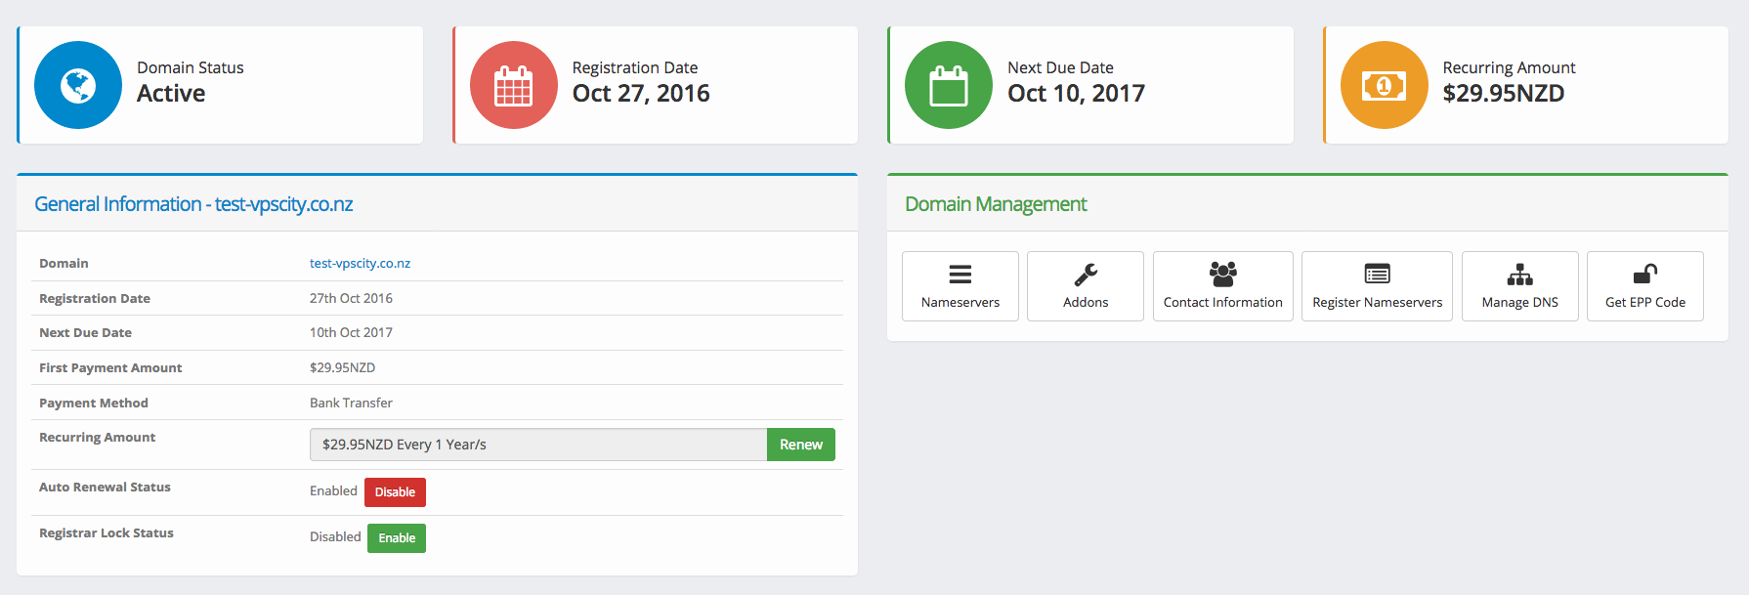Screen dimensions: 1749x595
Task: Open Register Nameservers tile icon
Action: click(1377, 275)
